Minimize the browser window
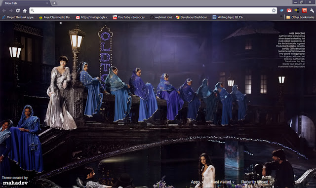Viewport: 316px width, 188px height. (295, 2)
